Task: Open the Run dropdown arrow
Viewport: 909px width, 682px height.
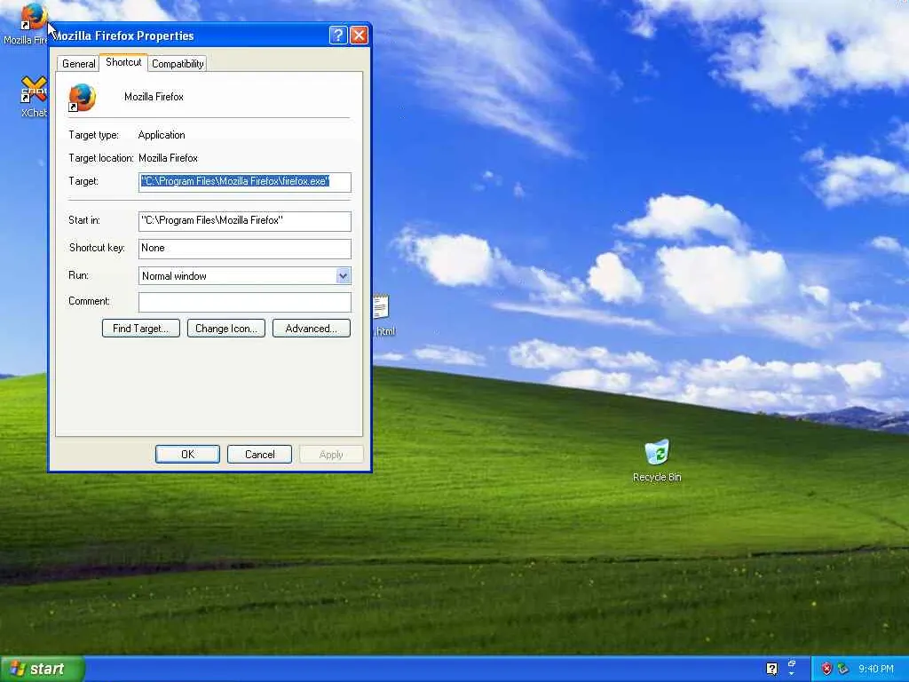Action: [343, 276]
